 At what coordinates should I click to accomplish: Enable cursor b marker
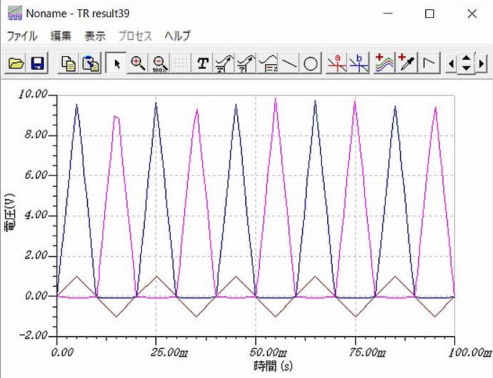click(x=358, y=64)
